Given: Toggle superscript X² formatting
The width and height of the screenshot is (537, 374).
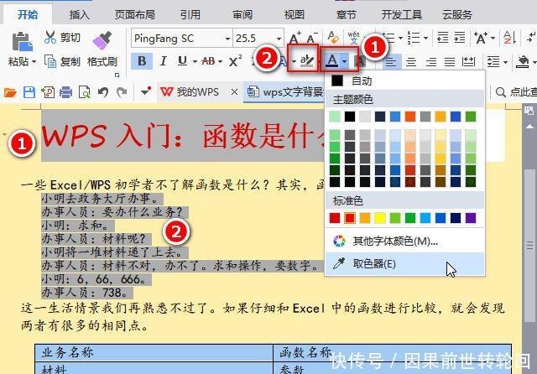Looking at the screenshot, I should point(235,61).
